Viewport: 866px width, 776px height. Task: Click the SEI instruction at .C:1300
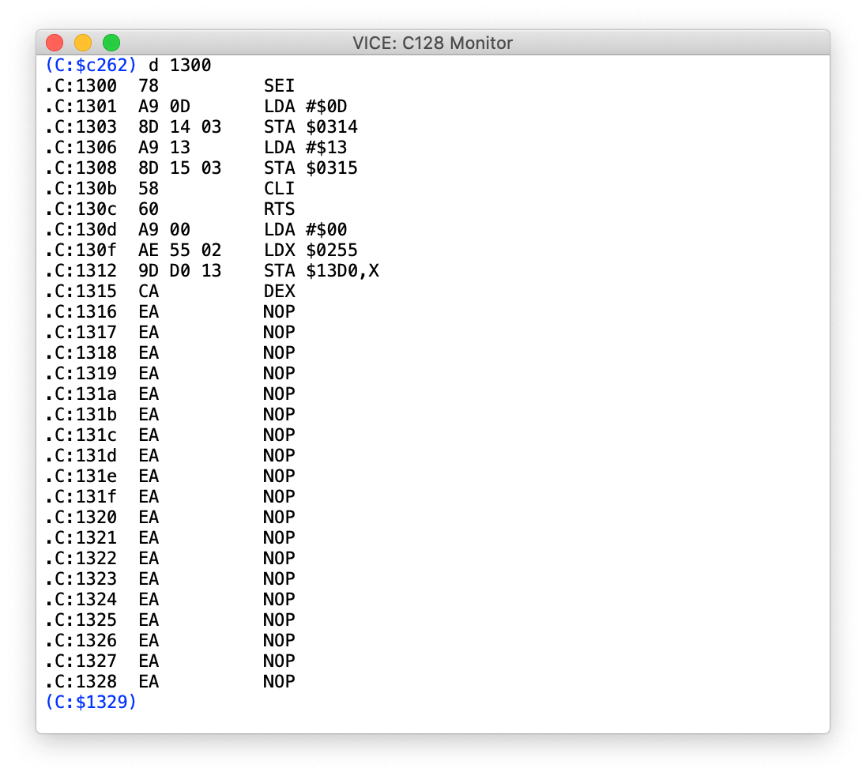pyautogui.click(x=279, y=85)
